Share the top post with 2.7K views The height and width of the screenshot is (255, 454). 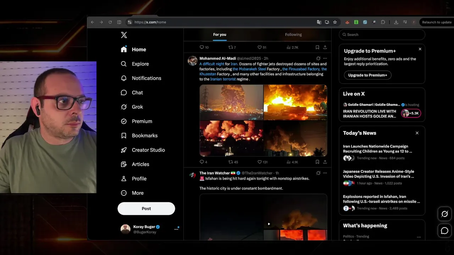click(325, 47)
